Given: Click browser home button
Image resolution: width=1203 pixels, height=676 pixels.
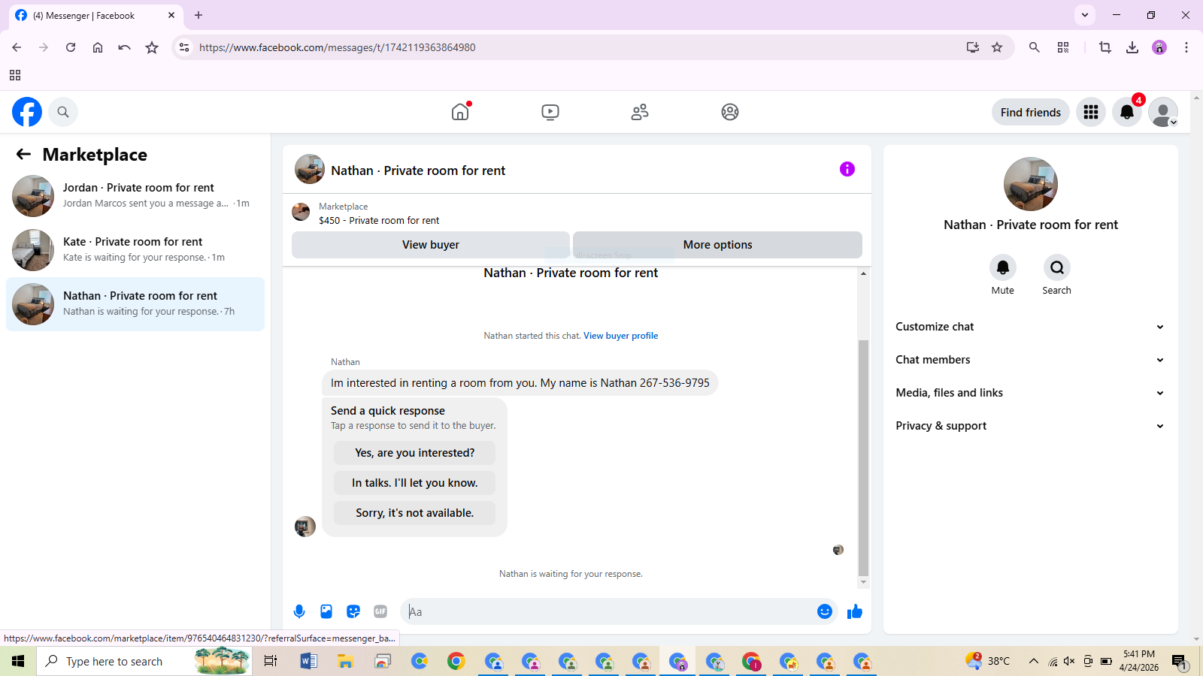Looking at the screenshot, I should [98, 47].
